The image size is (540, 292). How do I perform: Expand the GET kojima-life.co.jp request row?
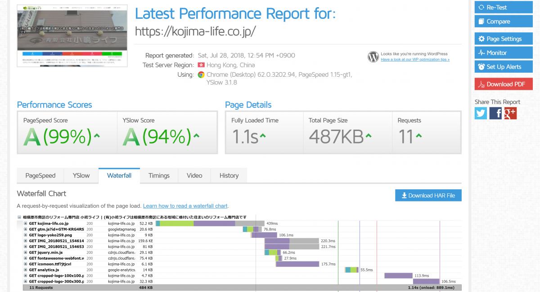click(26, 223)
